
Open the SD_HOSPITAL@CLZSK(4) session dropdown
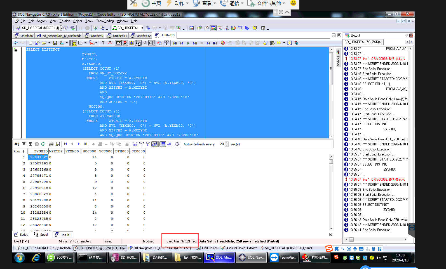point(61,28)
